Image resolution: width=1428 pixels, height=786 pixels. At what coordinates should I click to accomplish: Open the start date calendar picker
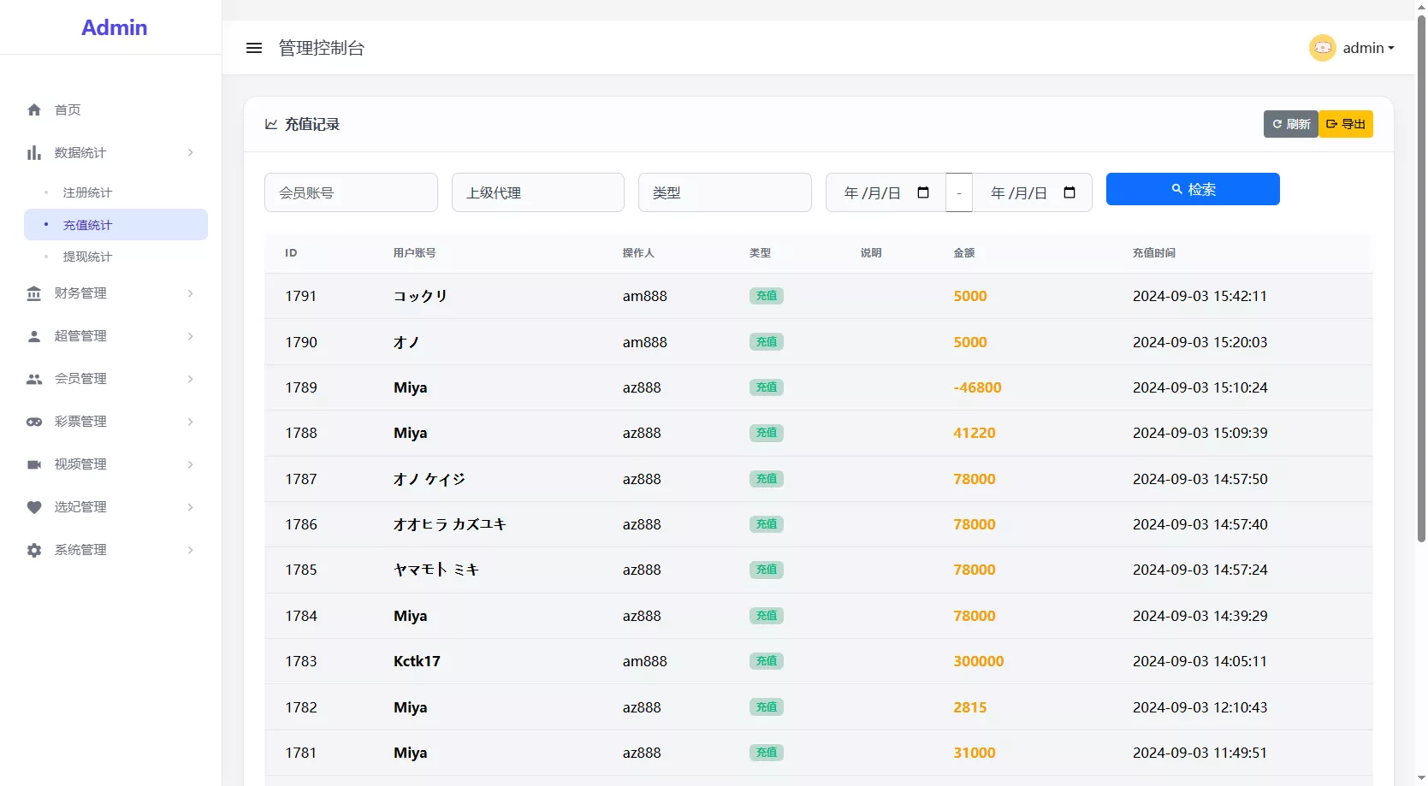pyautogui.click(x=923, y=192)
